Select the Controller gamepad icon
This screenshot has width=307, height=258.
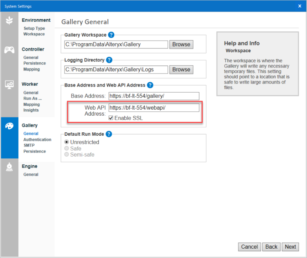point(9,50)
